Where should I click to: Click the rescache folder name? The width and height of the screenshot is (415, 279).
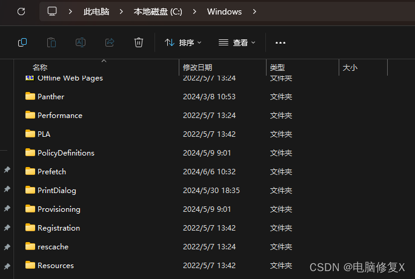[53, 247]
